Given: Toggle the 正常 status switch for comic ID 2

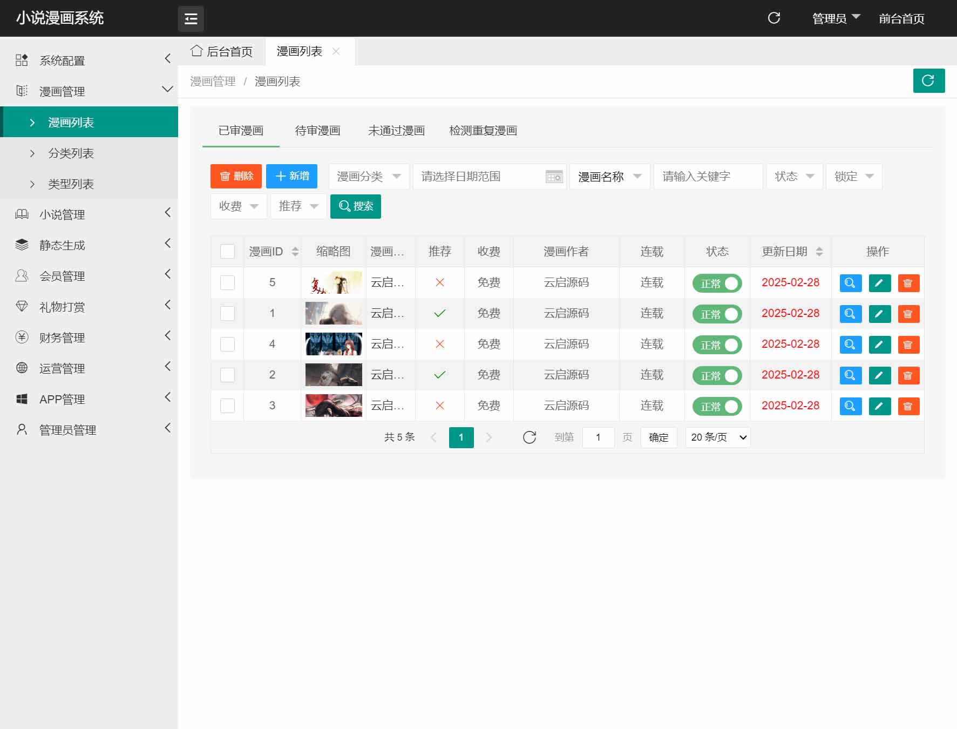Looking at the screenshot, I should (x=717, y=375).
